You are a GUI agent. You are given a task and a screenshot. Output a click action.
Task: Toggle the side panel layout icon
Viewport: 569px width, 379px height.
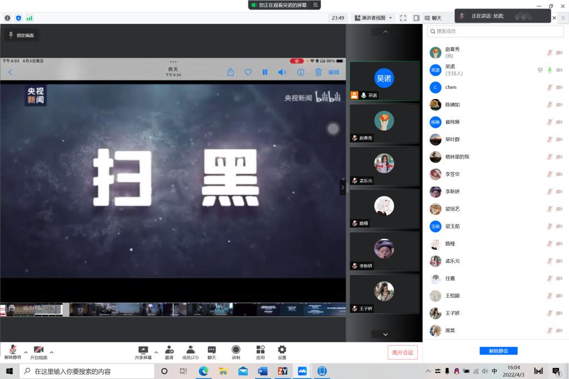coord(416,18)
